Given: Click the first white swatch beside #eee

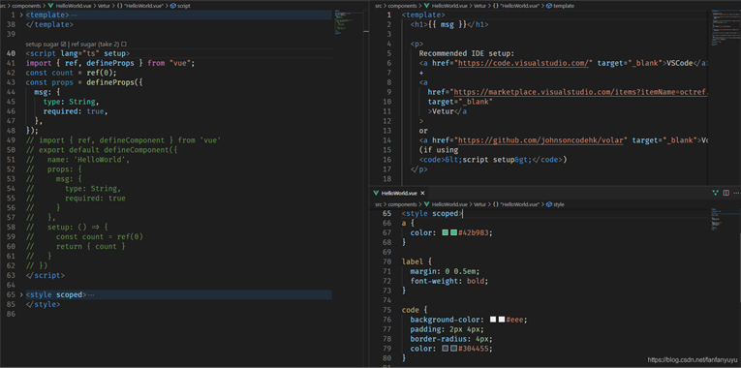Looking at the screenshot, I should click(493, 320).
